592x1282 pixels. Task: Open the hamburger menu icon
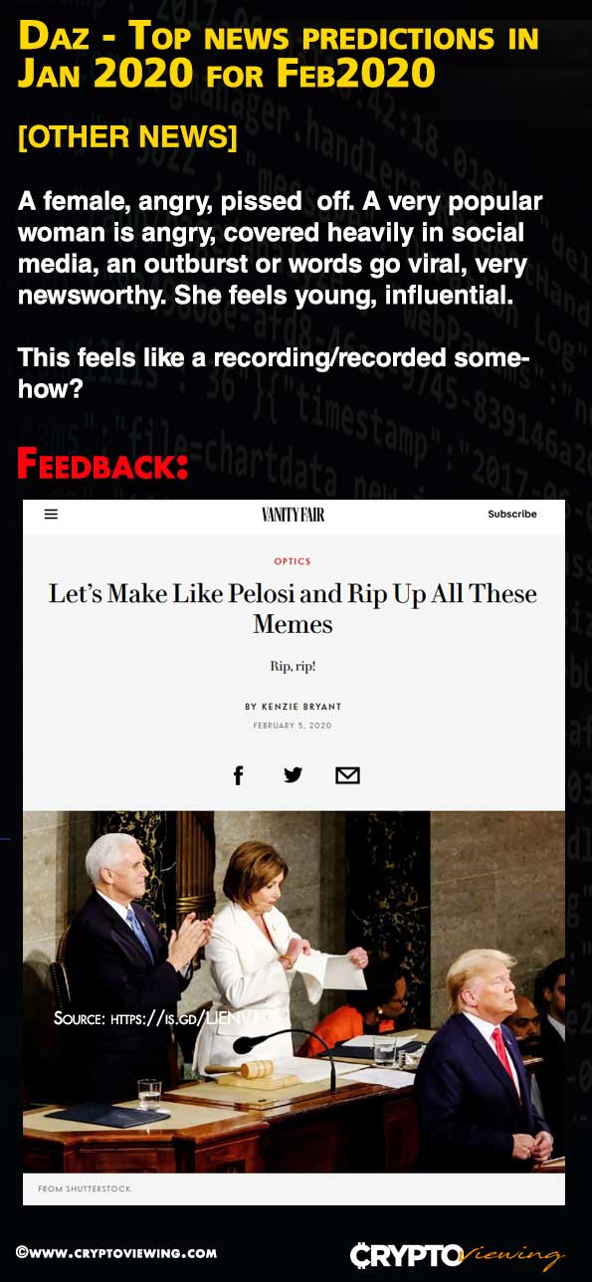click(51, 515)
